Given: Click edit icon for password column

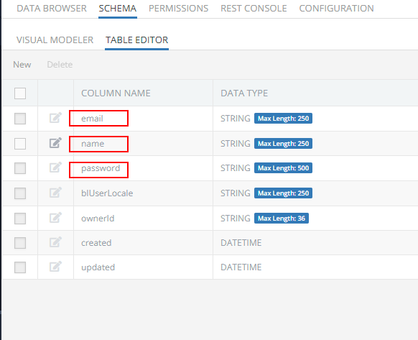Looking at the screenshot, I should point(55,167).
